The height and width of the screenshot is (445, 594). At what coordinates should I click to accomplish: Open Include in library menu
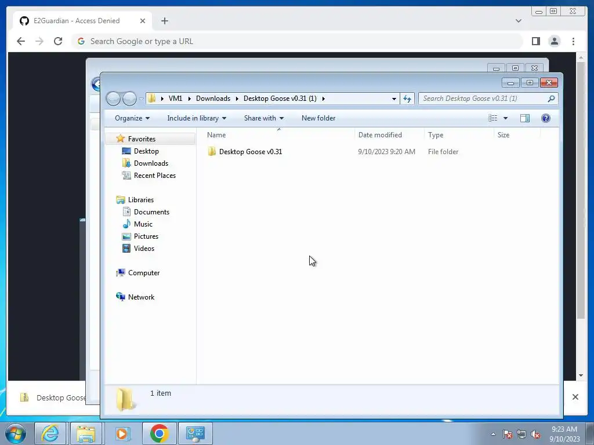197,118
